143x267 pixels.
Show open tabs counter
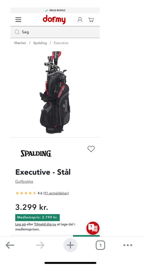pyautogui.click(x=100, y=245)
